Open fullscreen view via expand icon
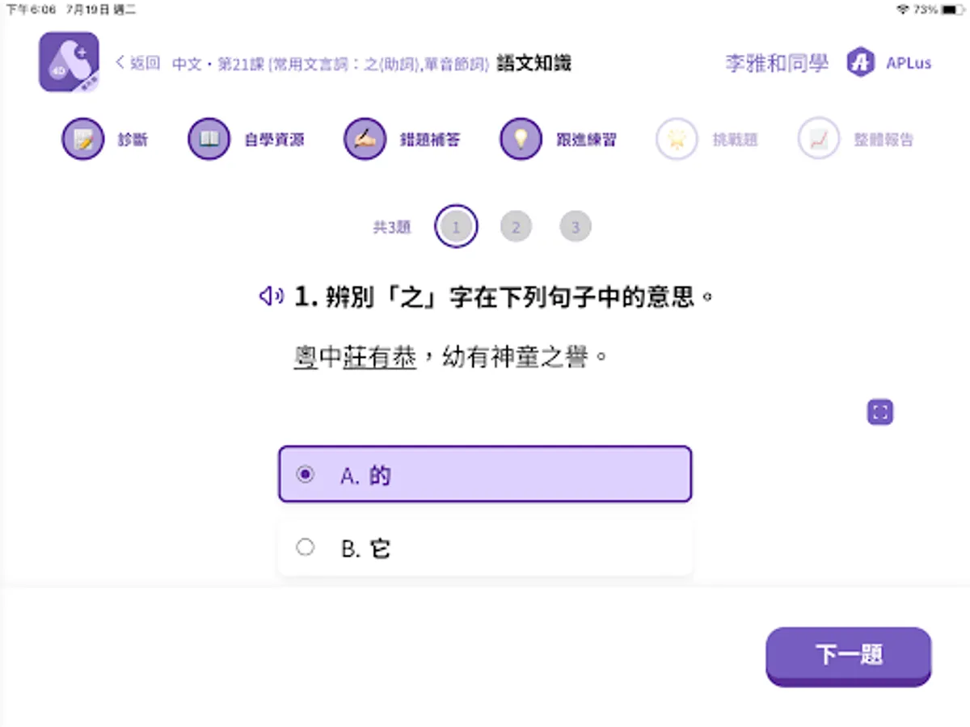The width and height of the screenshot is (970, 727). [879, 411]
